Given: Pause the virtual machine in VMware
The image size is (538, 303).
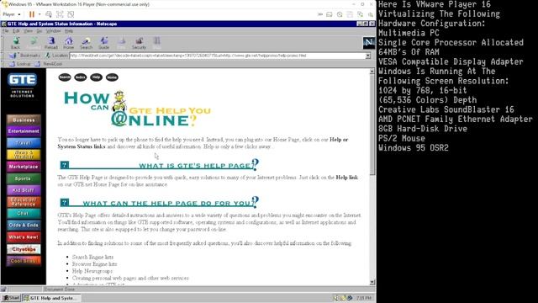Looking at the screenshot, I should (x=32, y=14).
